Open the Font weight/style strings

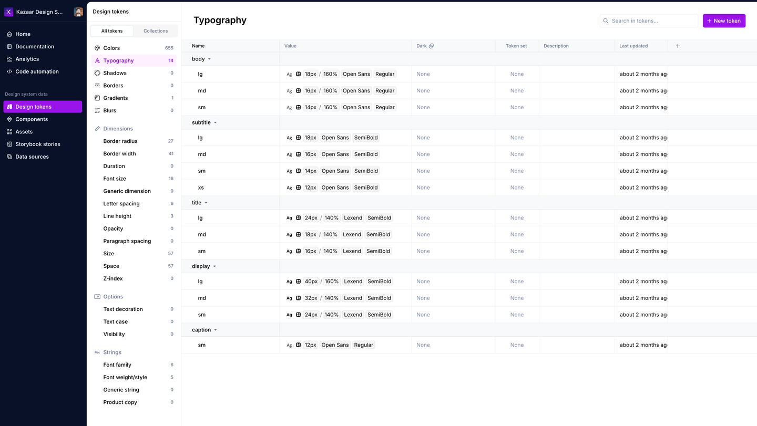pyautogui.click(x=134, y=378)
